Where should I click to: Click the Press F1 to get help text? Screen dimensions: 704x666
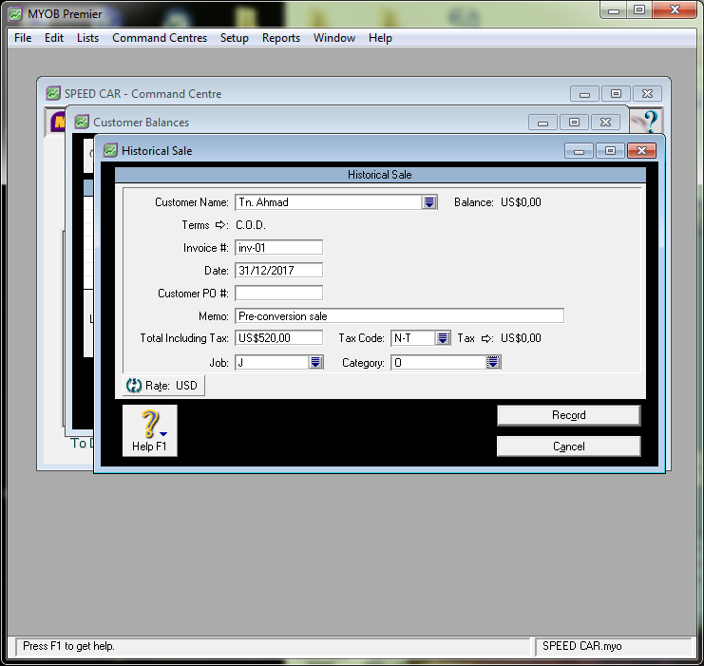coord(68,646)
